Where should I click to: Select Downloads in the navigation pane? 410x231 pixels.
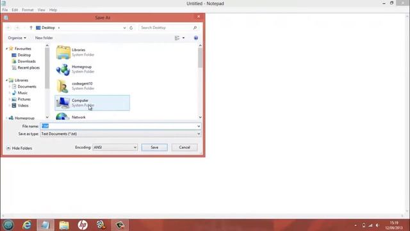coord(27,62)
